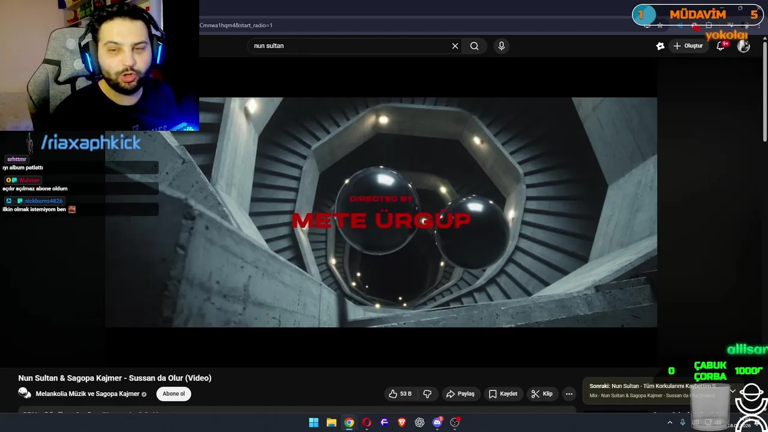Bookmark the page with the star icon
Viewport: 768px width, 432px height.
[660, 25]
